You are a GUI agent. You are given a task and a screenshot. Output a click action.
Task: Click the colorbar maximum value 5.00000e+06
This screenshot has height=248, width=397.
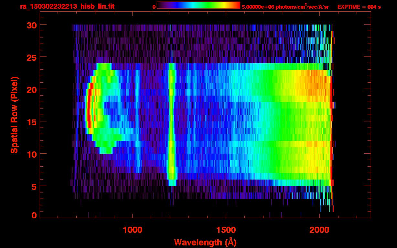pyautogui.click(x=258, y=6)
